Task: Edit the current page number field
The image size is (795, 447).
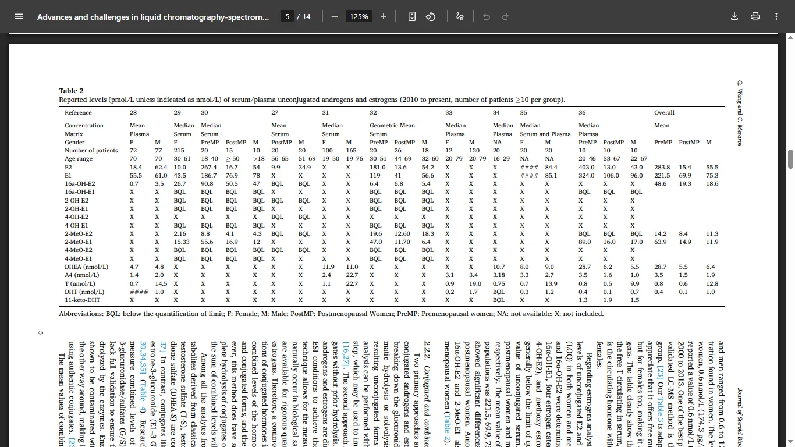Action: click(x=287, y=17)
